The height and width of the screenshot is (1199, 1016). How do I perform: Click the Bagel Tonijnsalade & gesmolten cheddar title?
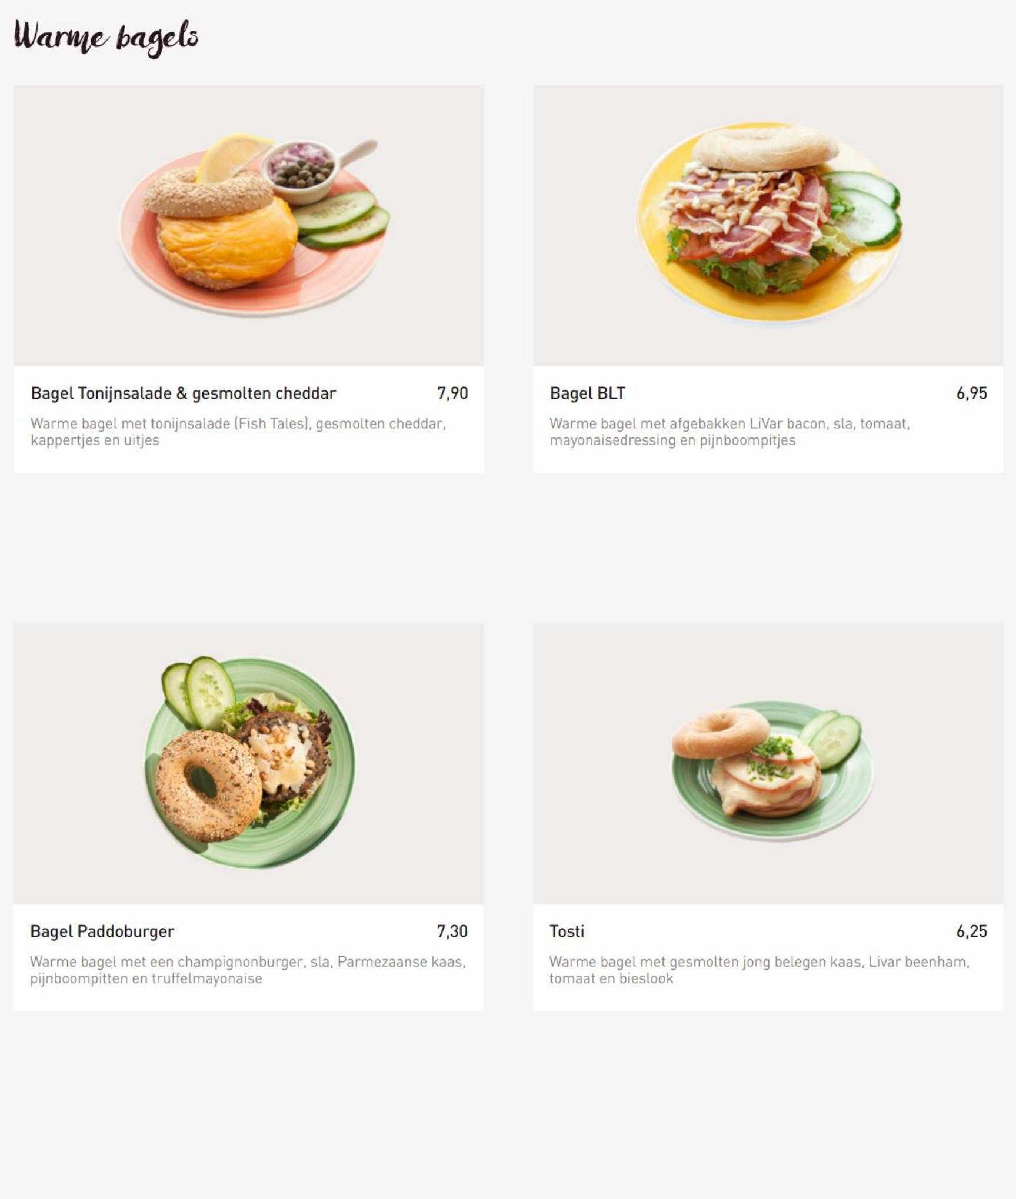coord(183,393)
